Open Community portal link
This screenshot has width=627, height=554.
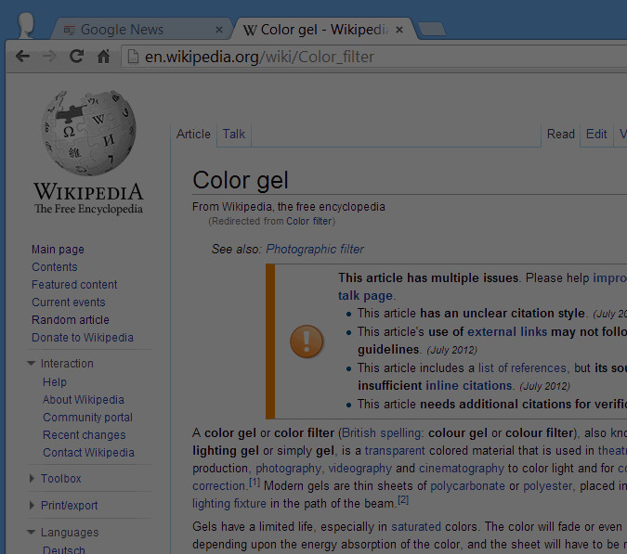pyautogui.click(x=87, y=417)
